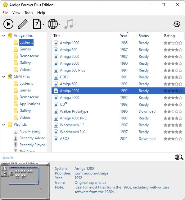185x200 pixels.
Task: Click the Amiga 1000 file icon
Action: click(56, 43)
